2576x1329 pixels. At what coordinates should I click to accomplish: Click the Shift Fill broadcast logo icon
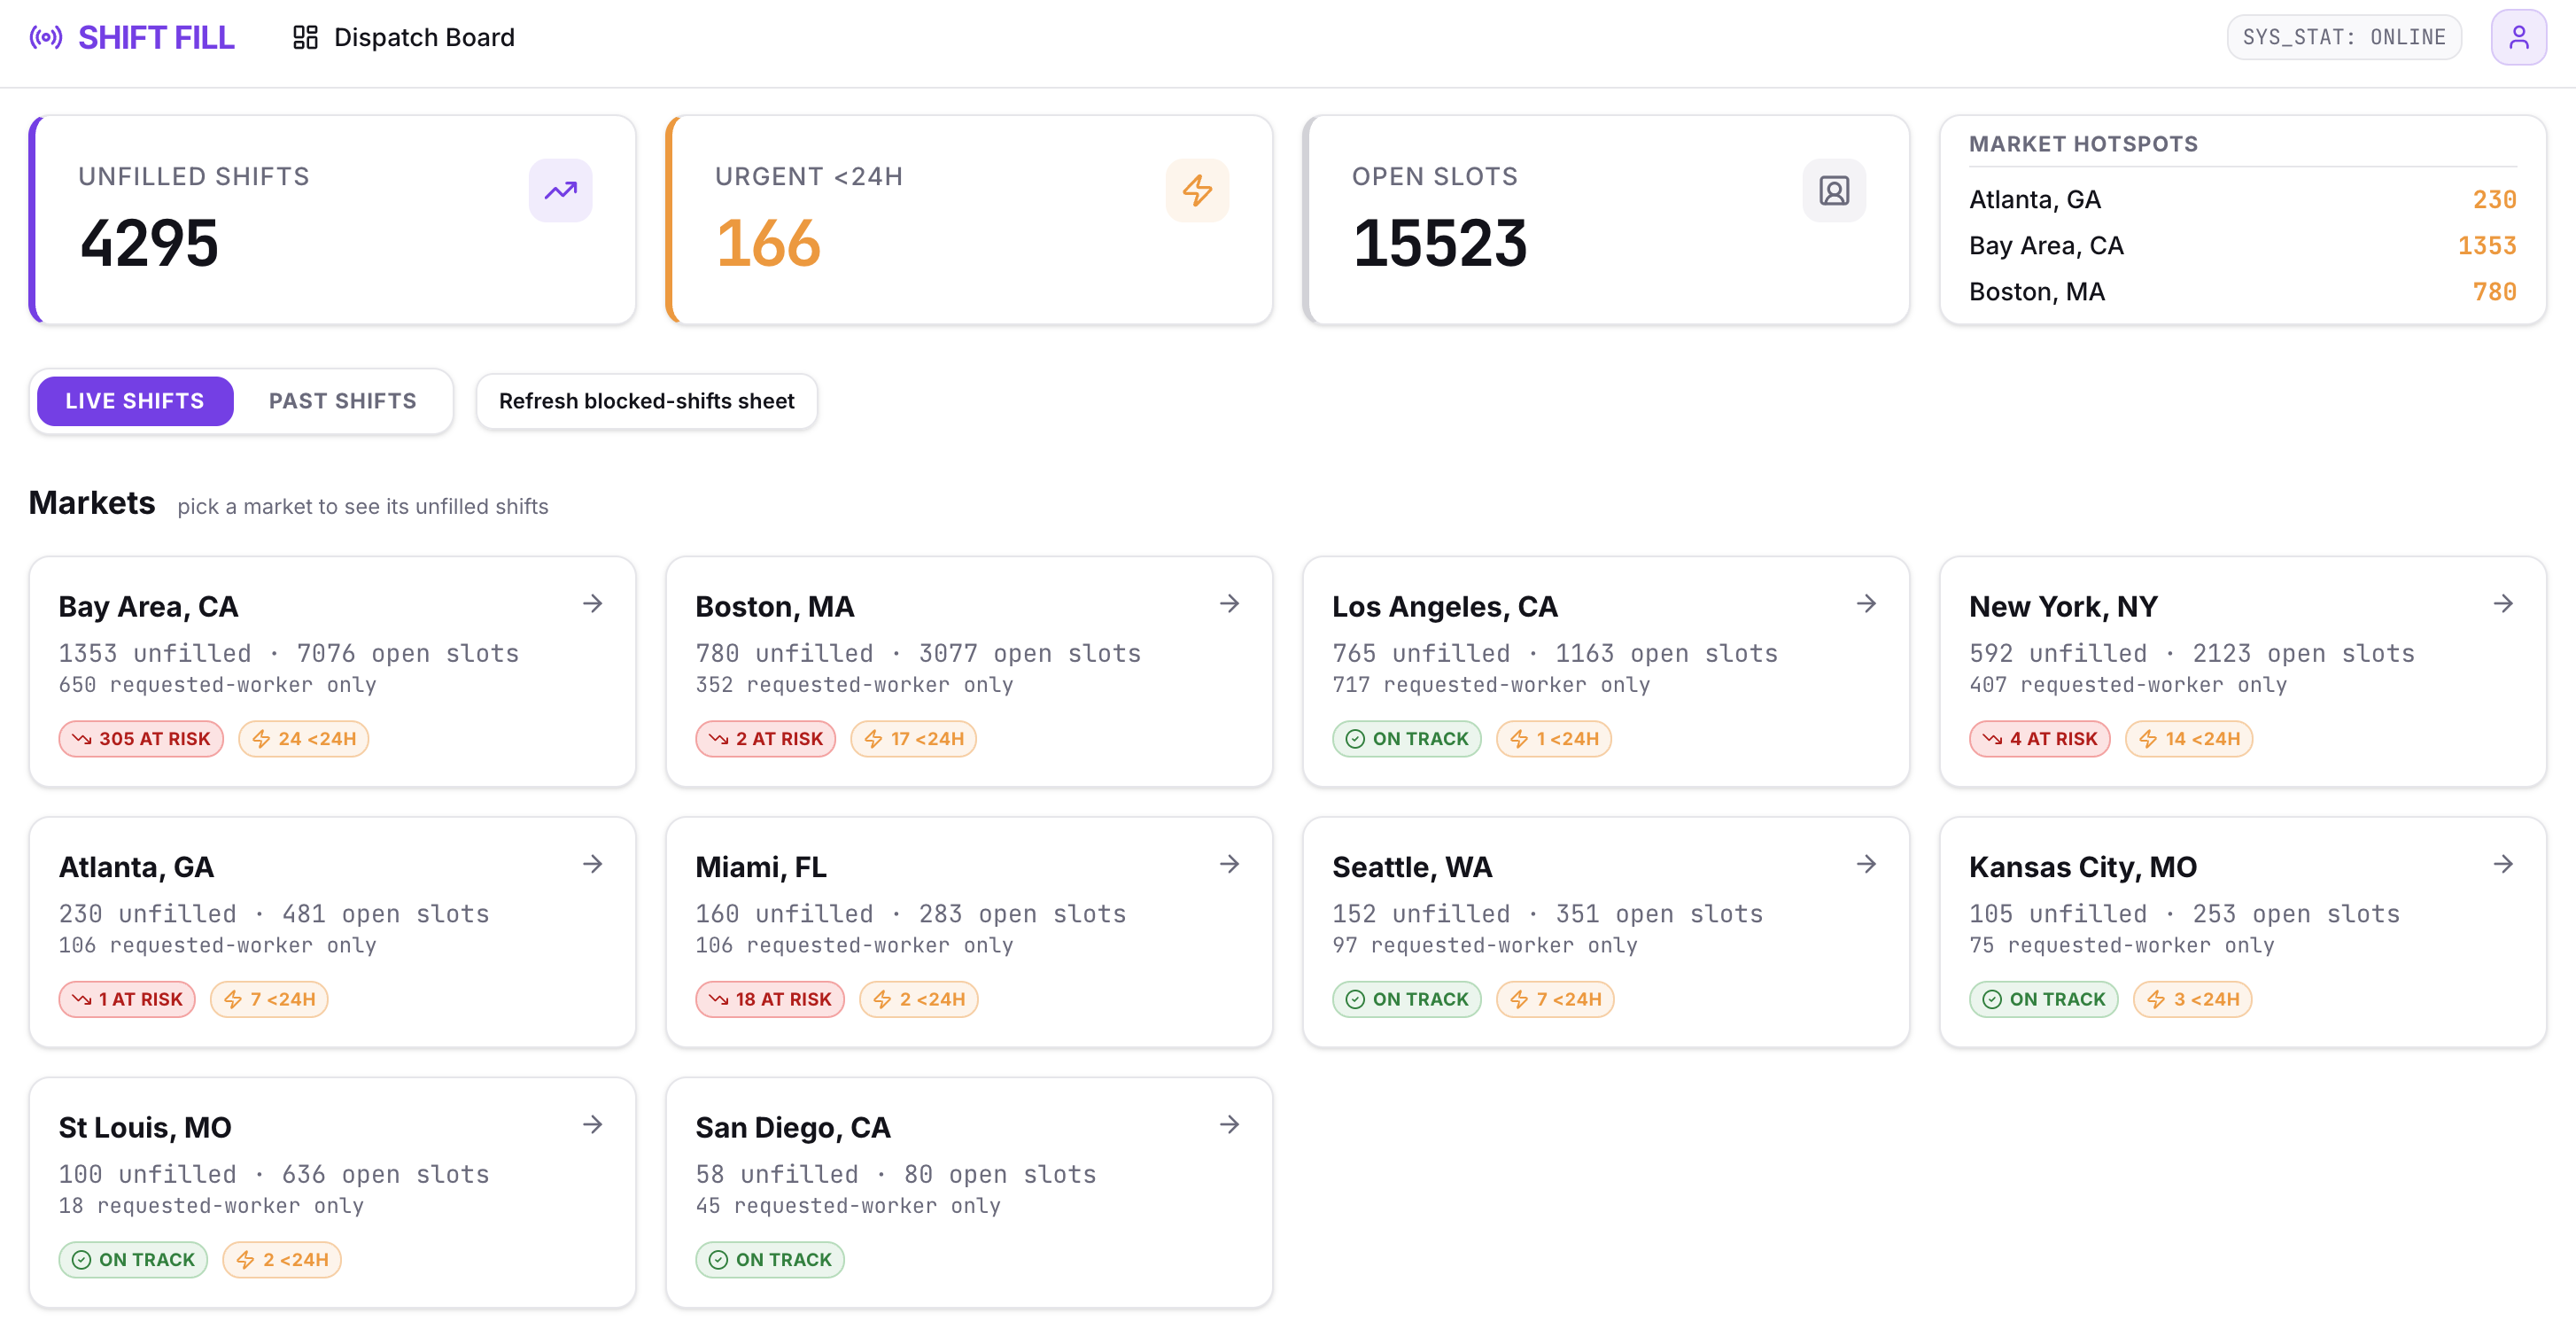46,37
